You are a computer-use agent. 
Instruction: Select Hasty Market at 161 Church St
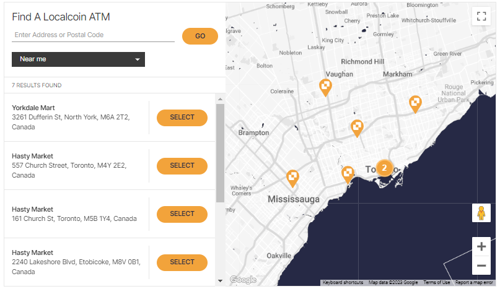click(x=182, y=214)
